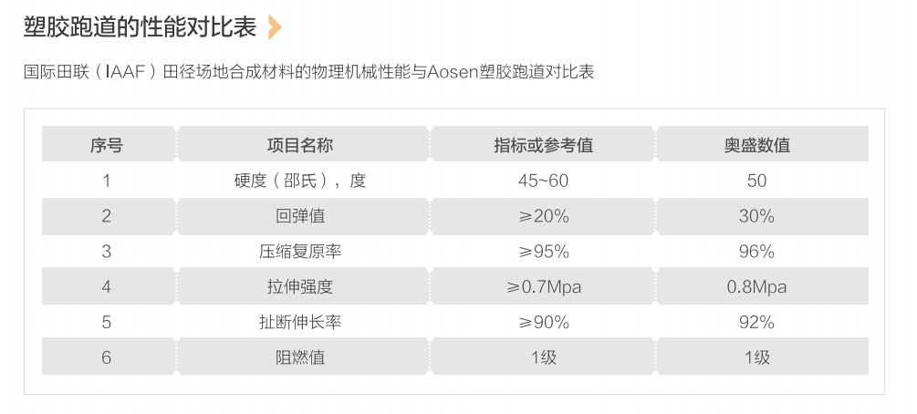Click the title 塑胶跑道的性能对比表

[x=140, y=26]
